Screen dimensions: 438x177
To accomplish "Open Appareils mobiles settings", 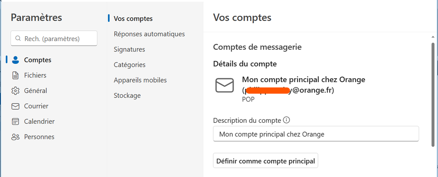I will [140, 80].
